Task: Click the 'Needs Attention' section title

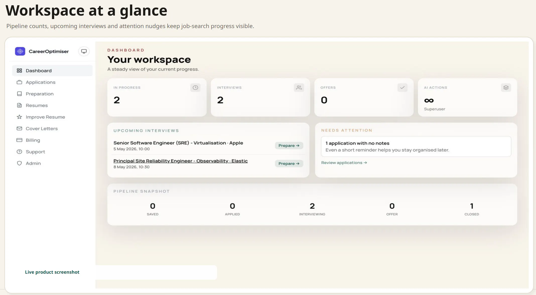Action: pyautogui.click(x=347, y=130)
